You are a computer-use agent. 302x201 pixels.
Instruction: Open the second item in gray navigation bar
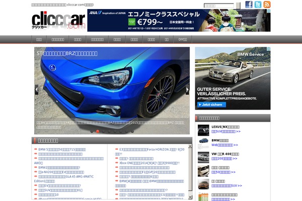click(x=58, y=39)
